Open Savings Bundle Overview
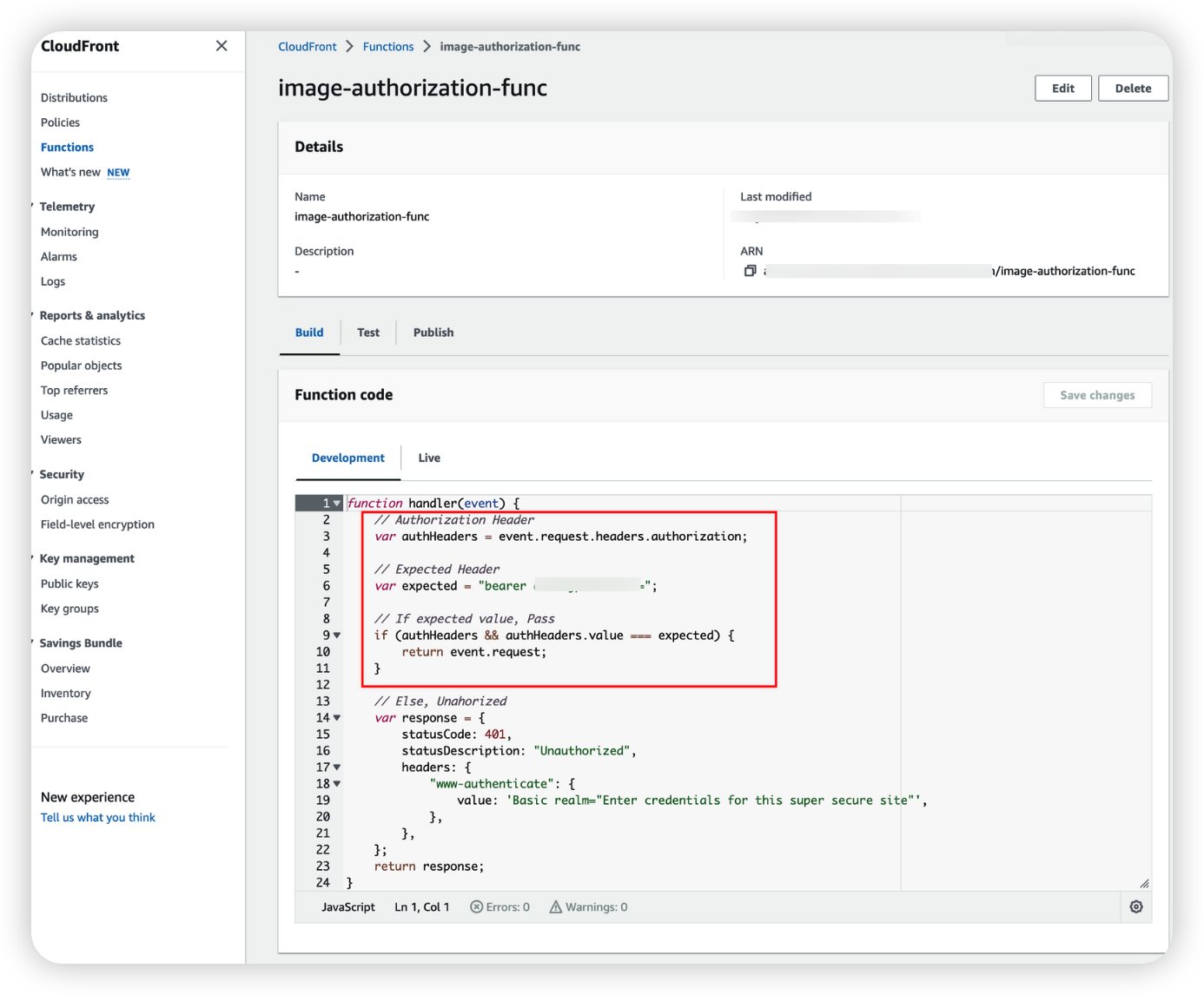 coord(65,669)
